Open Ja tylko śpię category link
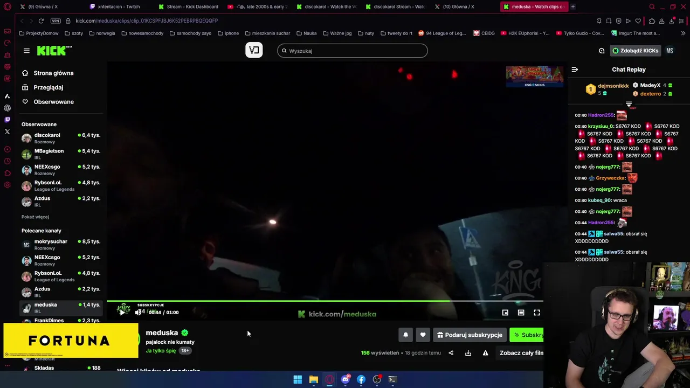Viewport: 690px width, 388px height. click(x=161, y=351)
